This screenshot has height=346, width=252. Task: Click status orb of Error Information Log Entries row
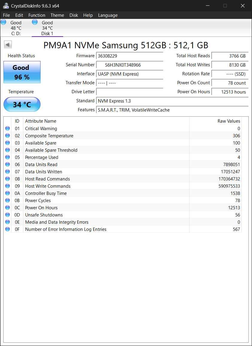(7, 229)
